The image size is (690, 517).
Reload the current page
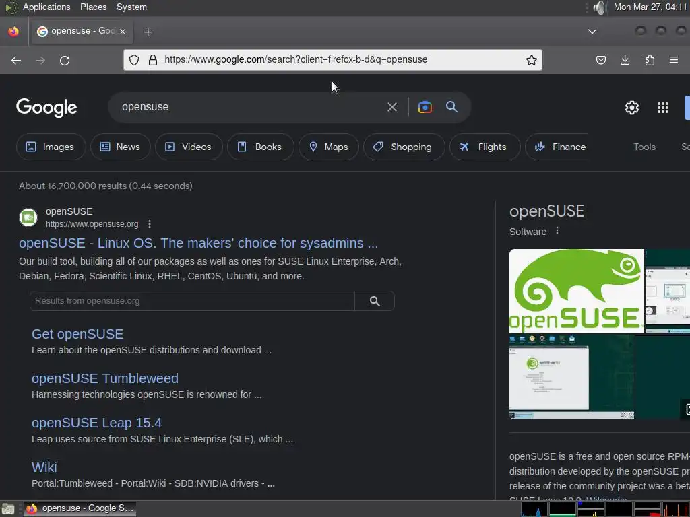(65, 60)
